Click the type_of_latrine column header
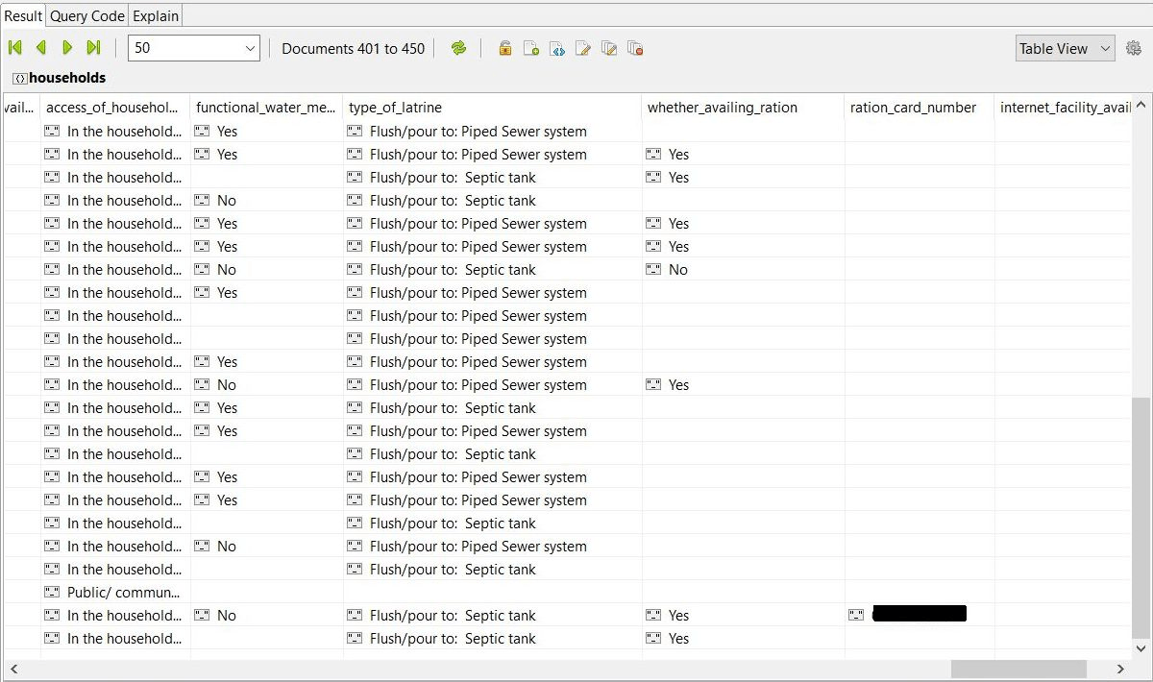This screenshot has height=682, width=1153. click(395, 108)
